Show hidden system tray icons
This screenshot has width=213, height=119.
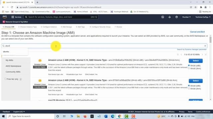(169, 116)
